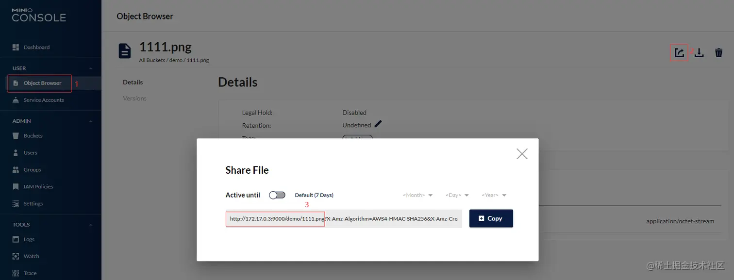Click the Service Accounts key icon
The height and width of the screenshot is (280, 734).
(15, 100)
